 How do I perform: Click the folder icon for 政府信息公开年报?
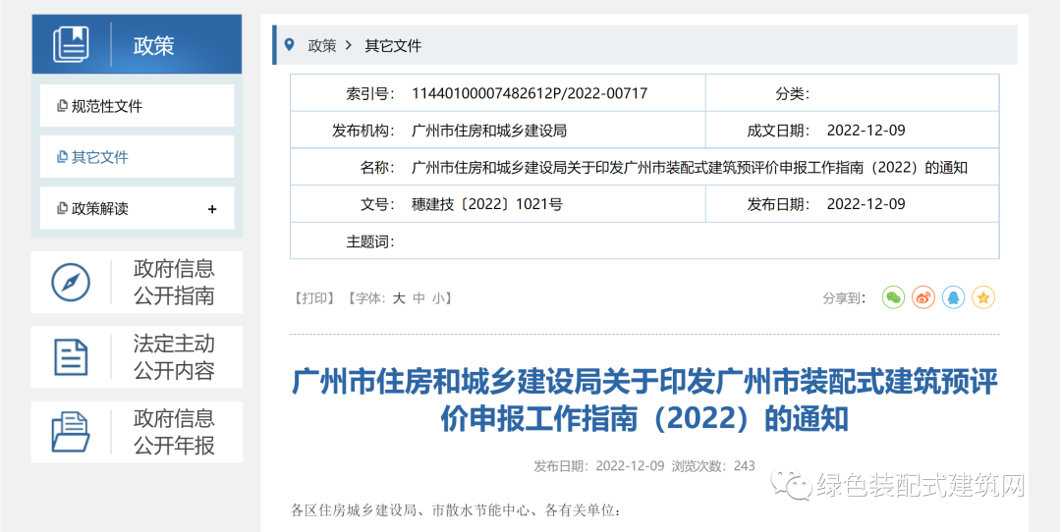(71, 432)
